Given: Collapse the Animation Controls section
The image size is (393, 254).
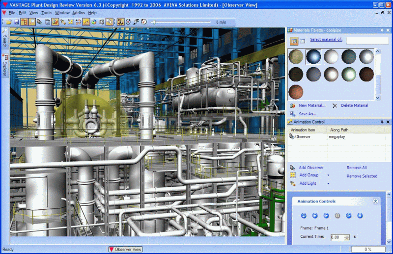Looking at the screenshot, I should [x=375, y=201].
